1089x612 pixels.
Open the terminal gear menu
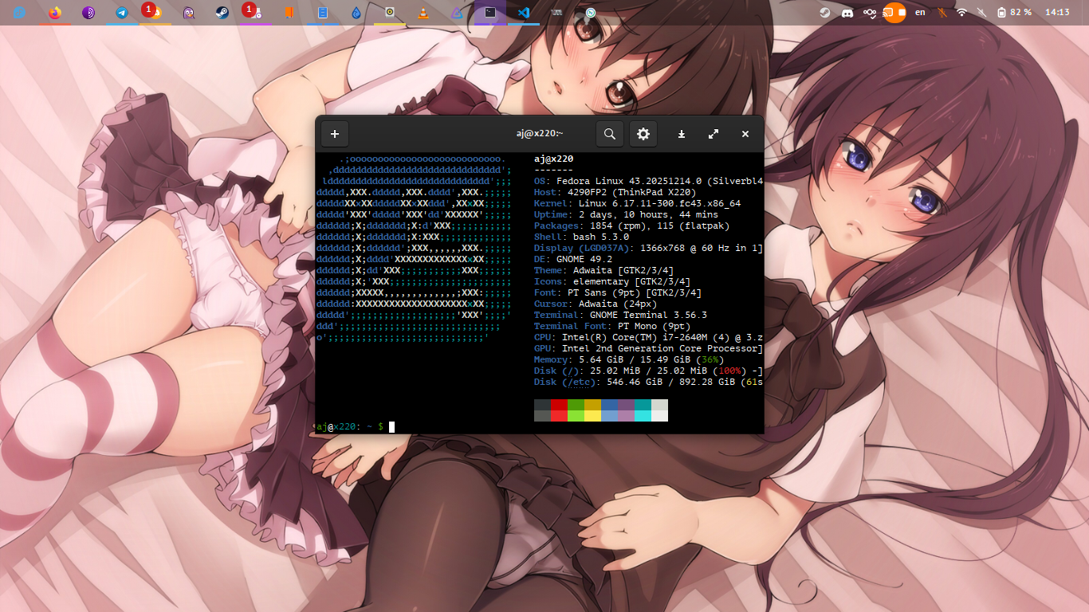point(643,134)
